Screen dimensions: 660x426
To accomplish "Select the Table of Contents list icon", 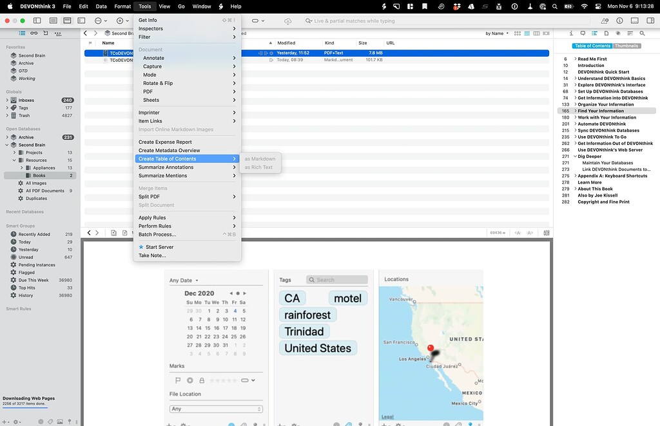I will (595, 33).
